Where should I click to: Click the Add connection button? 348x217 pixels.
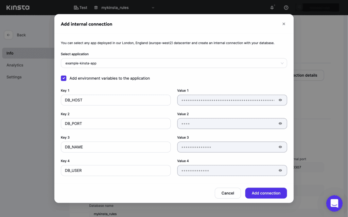(266, 193)
